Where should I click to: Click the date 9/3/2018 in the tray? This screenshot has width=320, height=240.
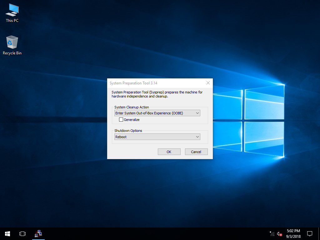pyautogui.click(x=292, y=236)
